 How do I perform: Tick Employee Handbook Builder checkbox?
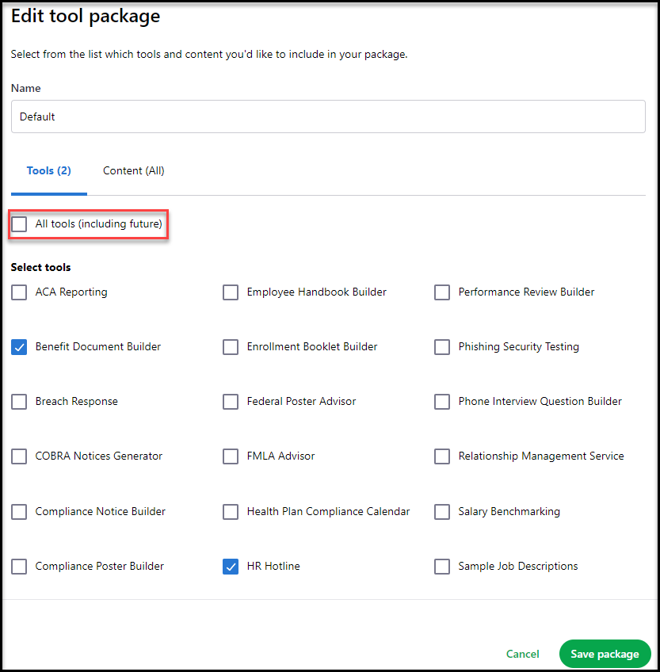pos(231,292)
